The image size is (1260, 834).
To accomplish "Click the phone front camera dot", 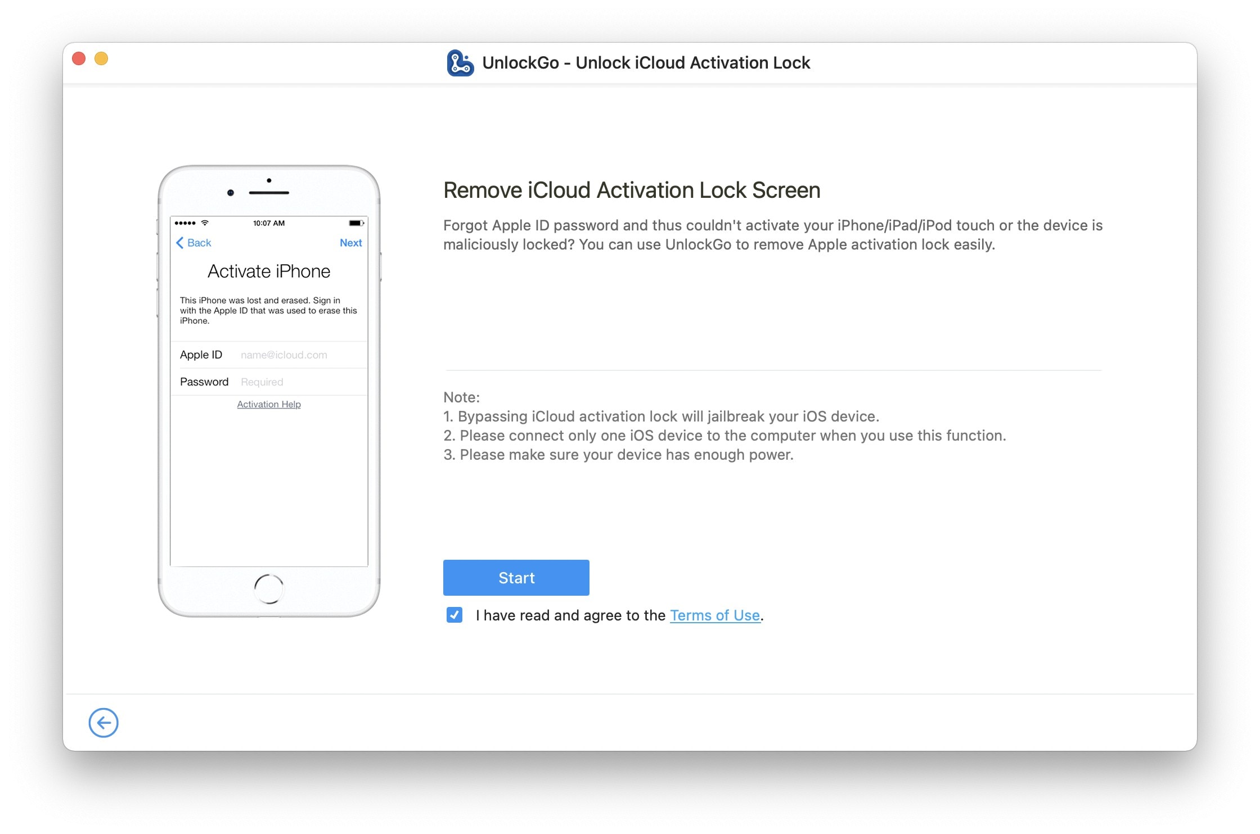I will (230, 193).
